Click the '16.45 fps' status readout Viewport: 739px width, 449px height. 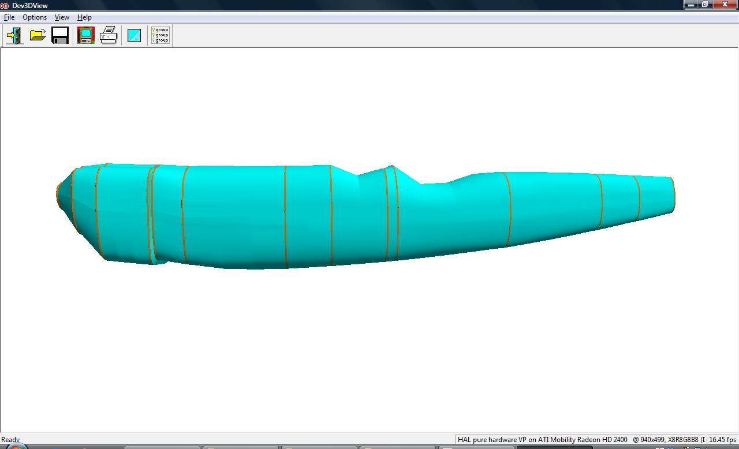(722, 440)
